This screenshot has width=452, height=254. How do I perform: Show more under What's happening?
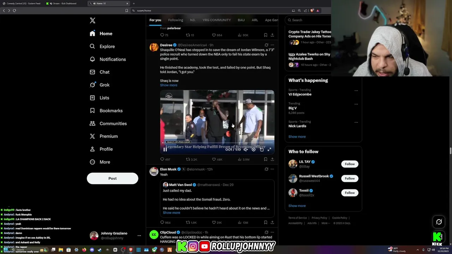pyautogui.click(x=297, y=137)
